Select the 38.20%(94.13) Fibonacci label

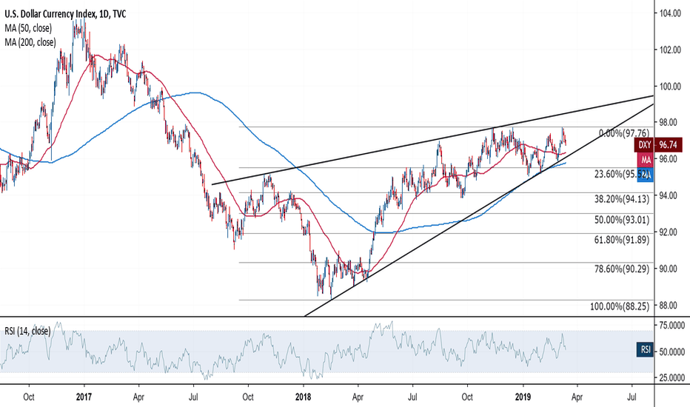coord(622,199)
